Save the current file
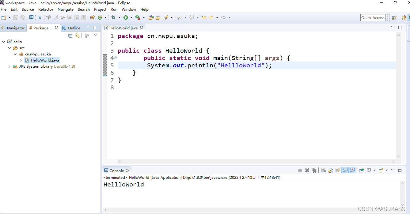This screenshot has height=214, width=410. click(x=16, y=17)
